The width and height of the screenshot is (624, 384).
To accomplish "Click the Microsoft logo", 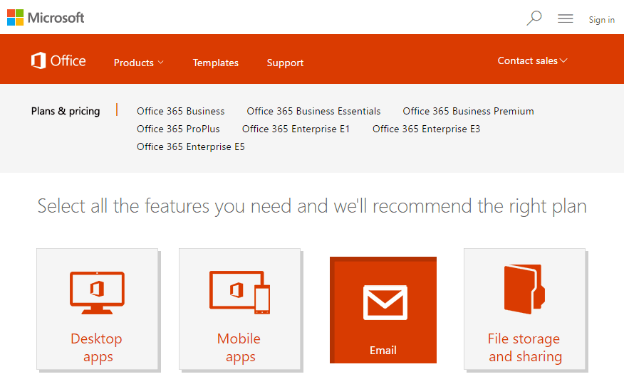I will (46, 18).
